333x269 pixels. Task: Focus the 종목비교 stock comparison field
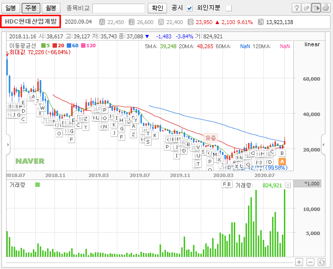click(118, 8)
